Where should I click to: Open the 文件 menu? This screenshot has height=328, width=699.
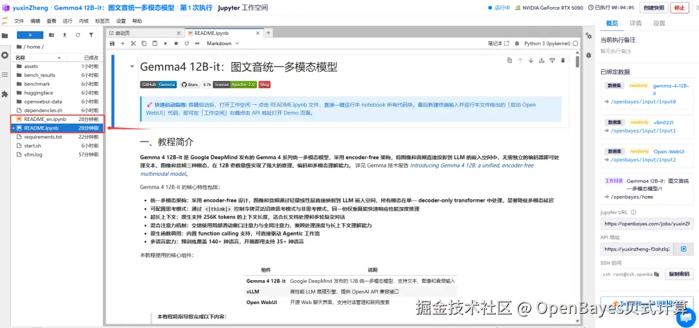point(19,21)
